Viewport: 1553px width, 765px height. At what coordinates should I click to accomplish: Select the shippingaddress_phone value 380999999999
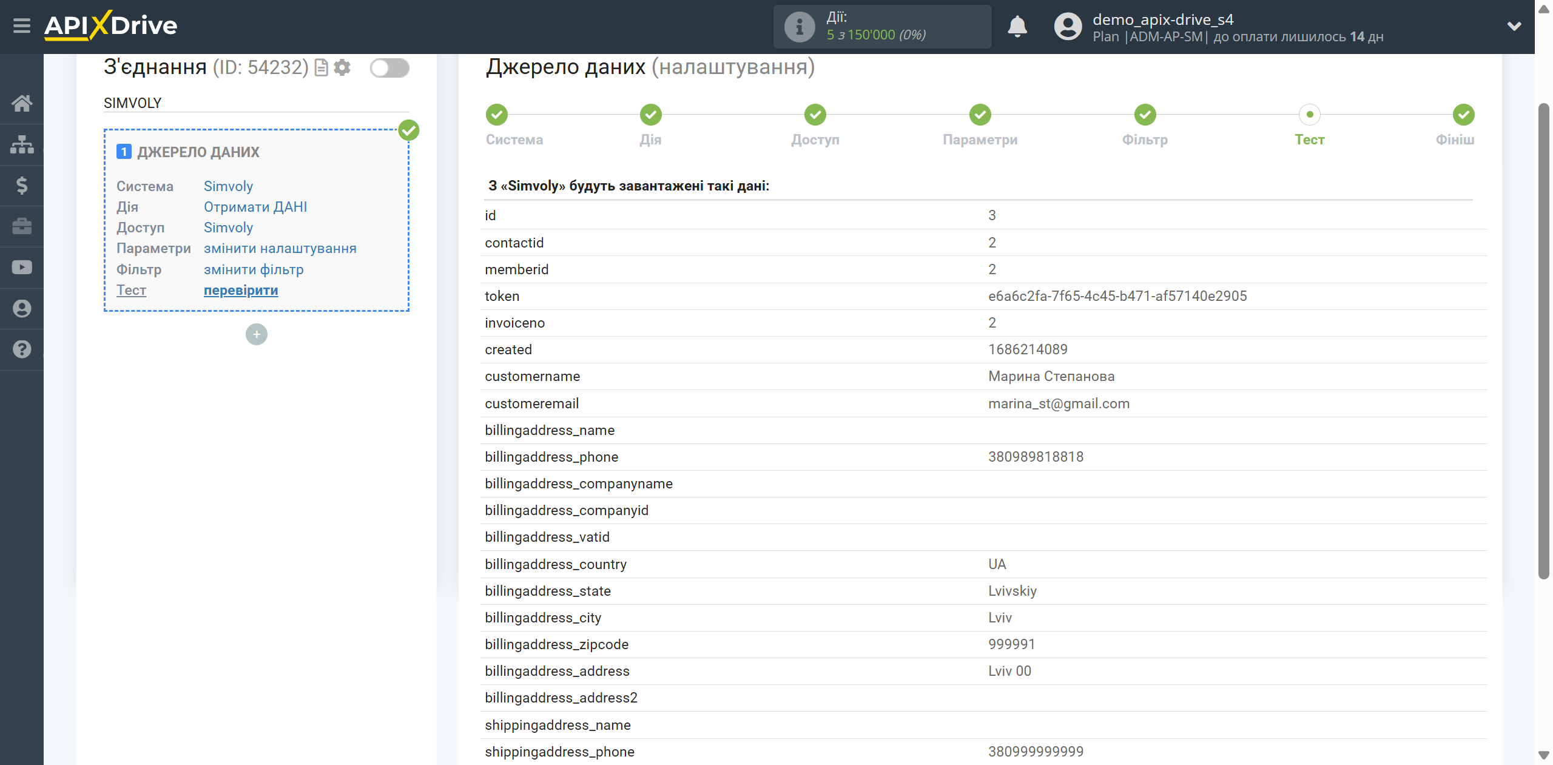pos(1036,752)
